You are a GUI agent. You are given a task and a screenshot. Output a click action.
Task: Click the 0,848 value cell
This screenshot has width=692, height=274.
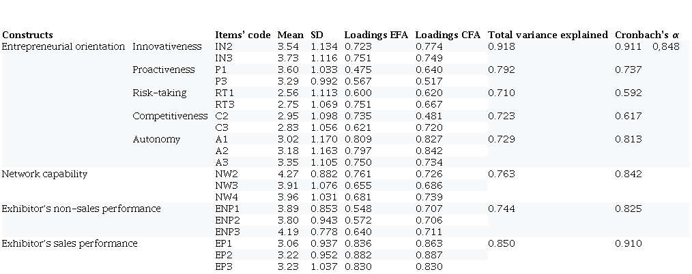point(665,46)
